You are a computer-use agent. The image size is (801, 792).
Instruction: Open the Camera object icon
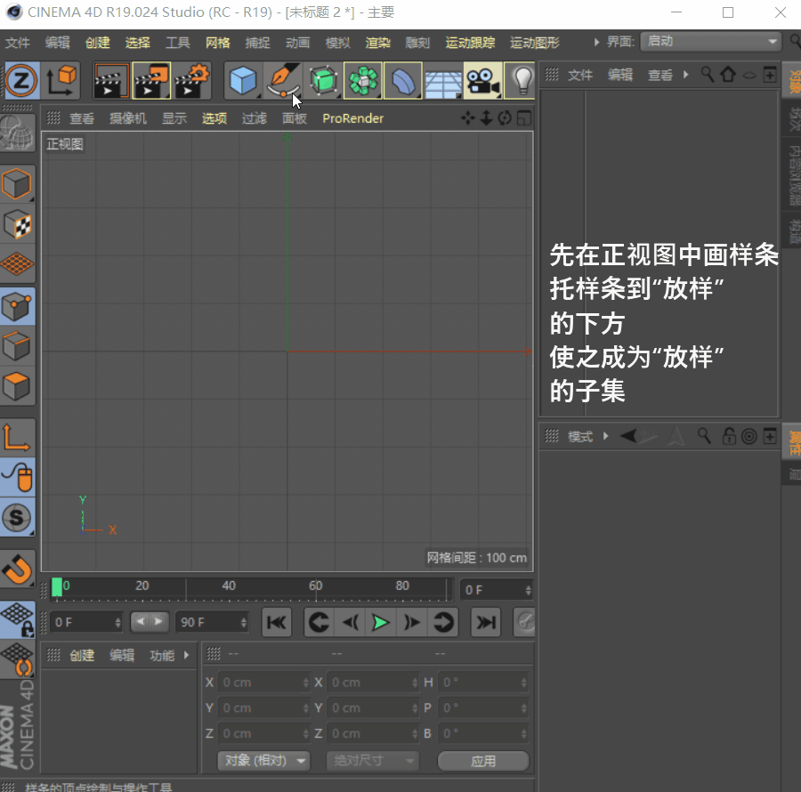pos(482,81)
